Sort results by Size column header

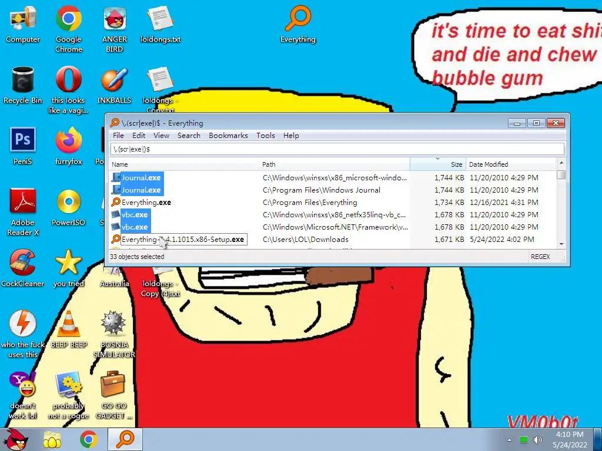coord(437,164)
